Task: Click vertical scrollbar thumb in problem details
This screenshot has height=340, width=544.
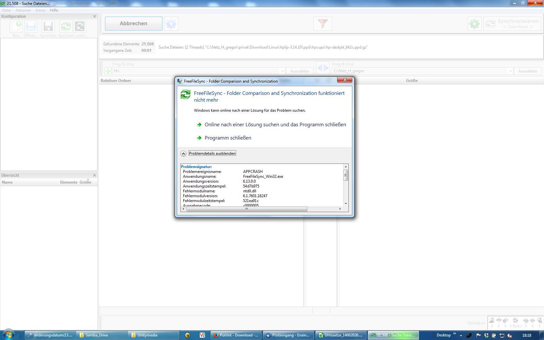Action: [x=346, y=175]
